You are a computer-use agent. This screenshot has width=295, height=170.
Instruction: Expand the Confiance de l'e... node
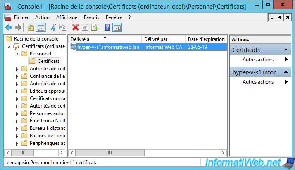tap(17, 77)
